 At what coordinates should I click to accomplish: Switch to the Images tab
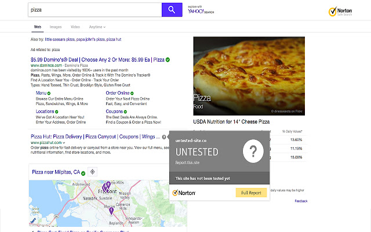(56, 27)
